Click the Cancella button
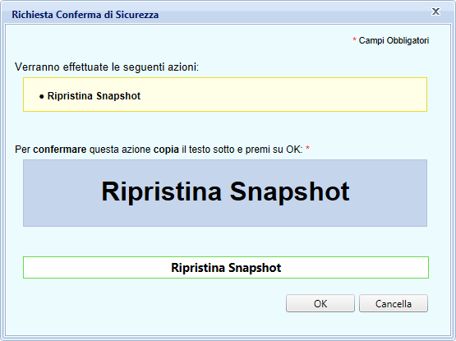Screen dimensions: 456x341 394,303
